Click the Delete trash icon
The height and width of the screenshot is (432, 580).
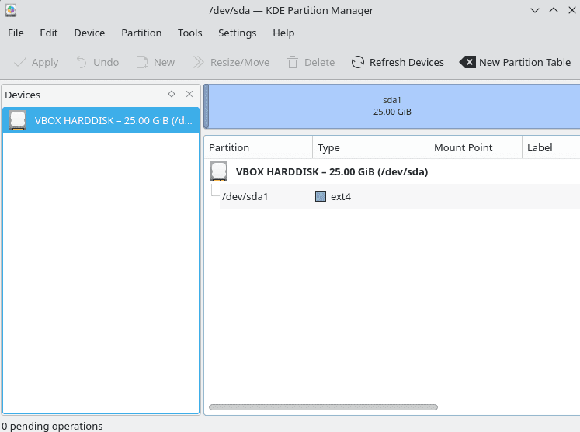click(293, 62)
